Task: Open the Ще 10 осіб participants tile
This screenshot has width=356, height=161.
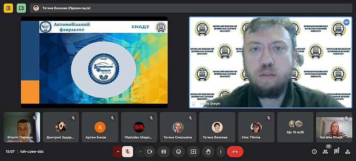Action: tap(295, 127)
